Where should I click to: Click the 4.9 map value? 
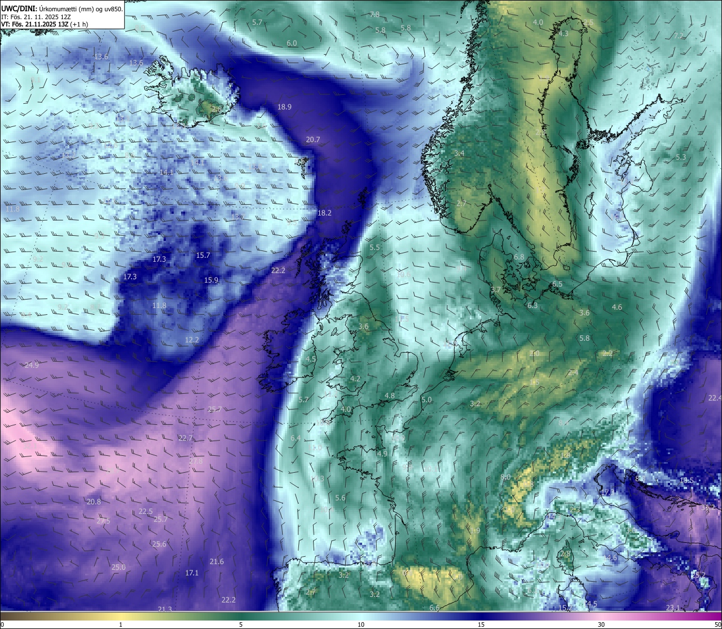point(382,454)
